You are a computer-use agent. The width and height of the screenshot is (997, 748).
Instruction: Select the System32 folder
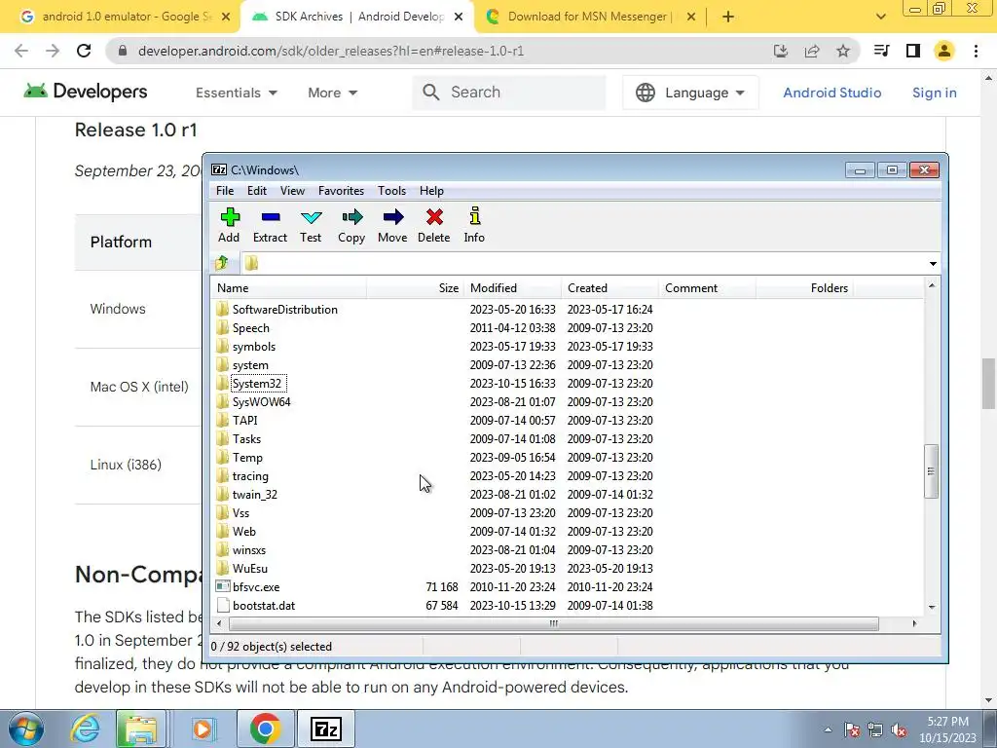click(256, 384)
